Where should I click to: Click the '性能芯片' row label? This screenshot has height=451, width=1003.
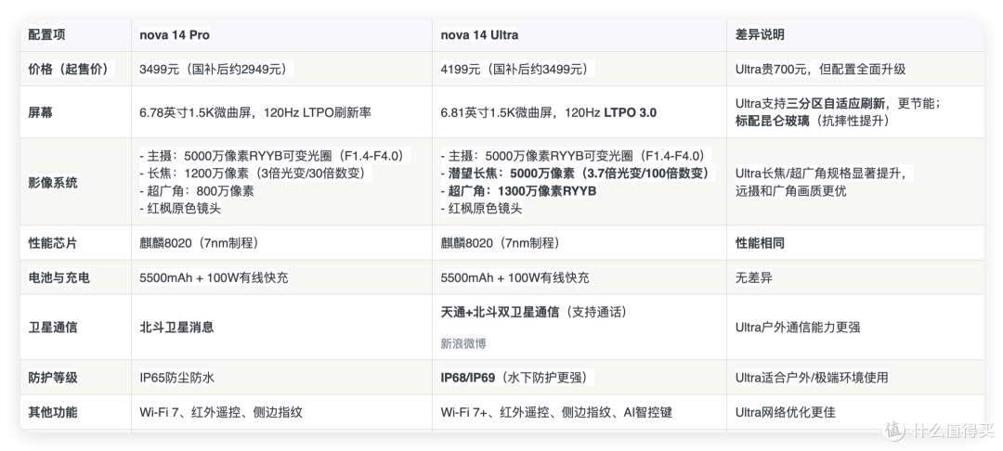coord(52,243)
